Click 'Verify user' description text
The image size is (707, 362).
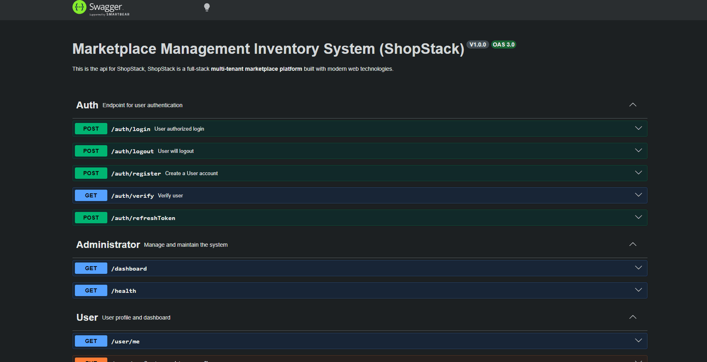[x=170, y=195]
